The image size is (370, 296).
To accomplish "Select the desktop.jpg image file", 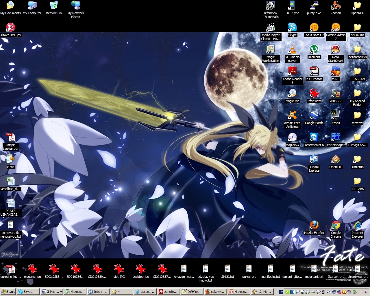I will (x=140, y=271).
